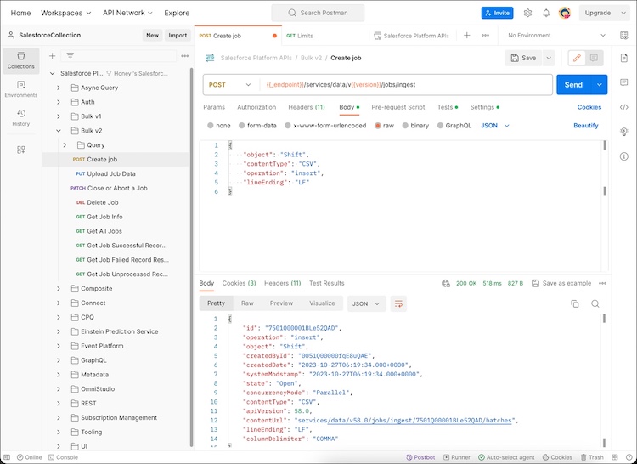Toggle the sidebar icon in status bar

pos(7,457)
